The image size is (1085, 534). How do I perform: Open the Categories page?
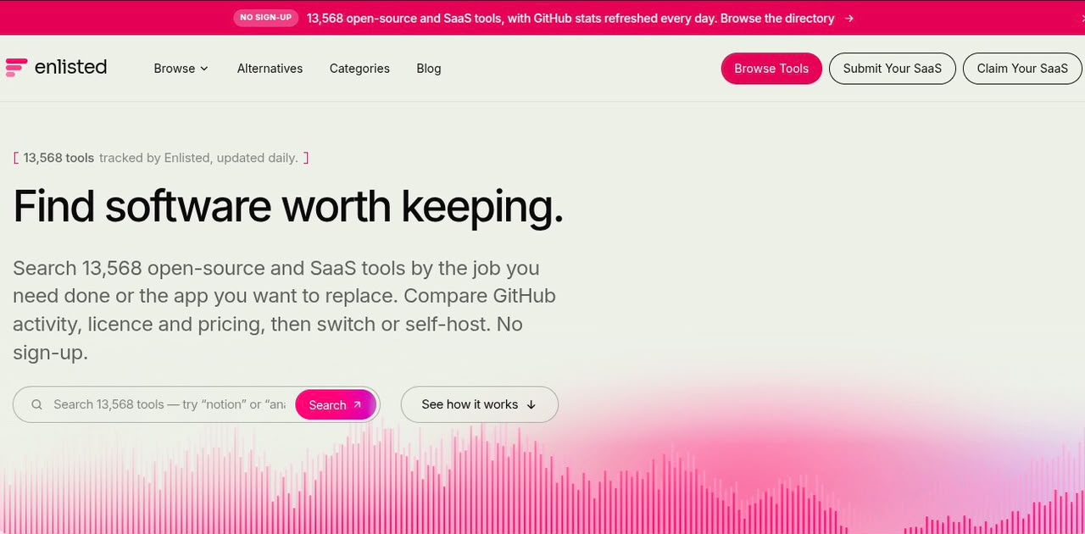click(359, 69)
